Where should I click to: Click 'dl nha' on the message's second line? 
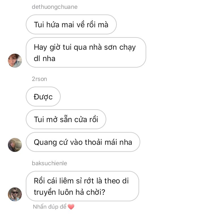point(44,58)
